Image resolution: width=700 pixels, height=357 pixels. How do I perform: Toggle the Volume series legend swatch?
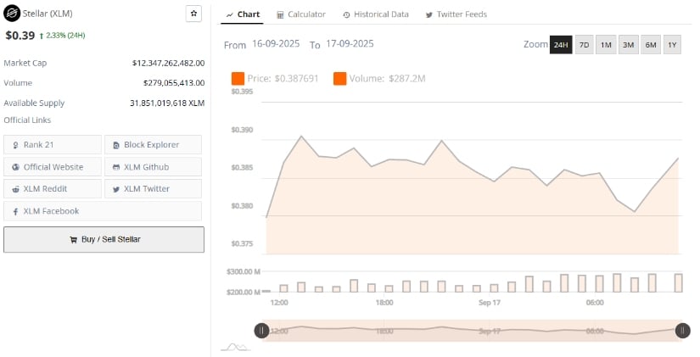pos(339,78)
